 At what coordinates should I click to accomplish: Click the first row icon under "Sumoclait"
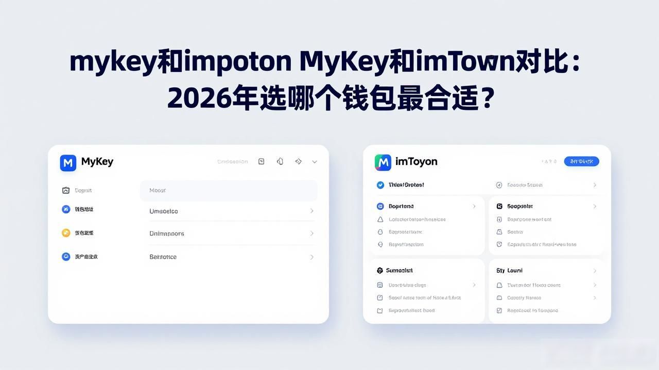click(x=380, y=285)
